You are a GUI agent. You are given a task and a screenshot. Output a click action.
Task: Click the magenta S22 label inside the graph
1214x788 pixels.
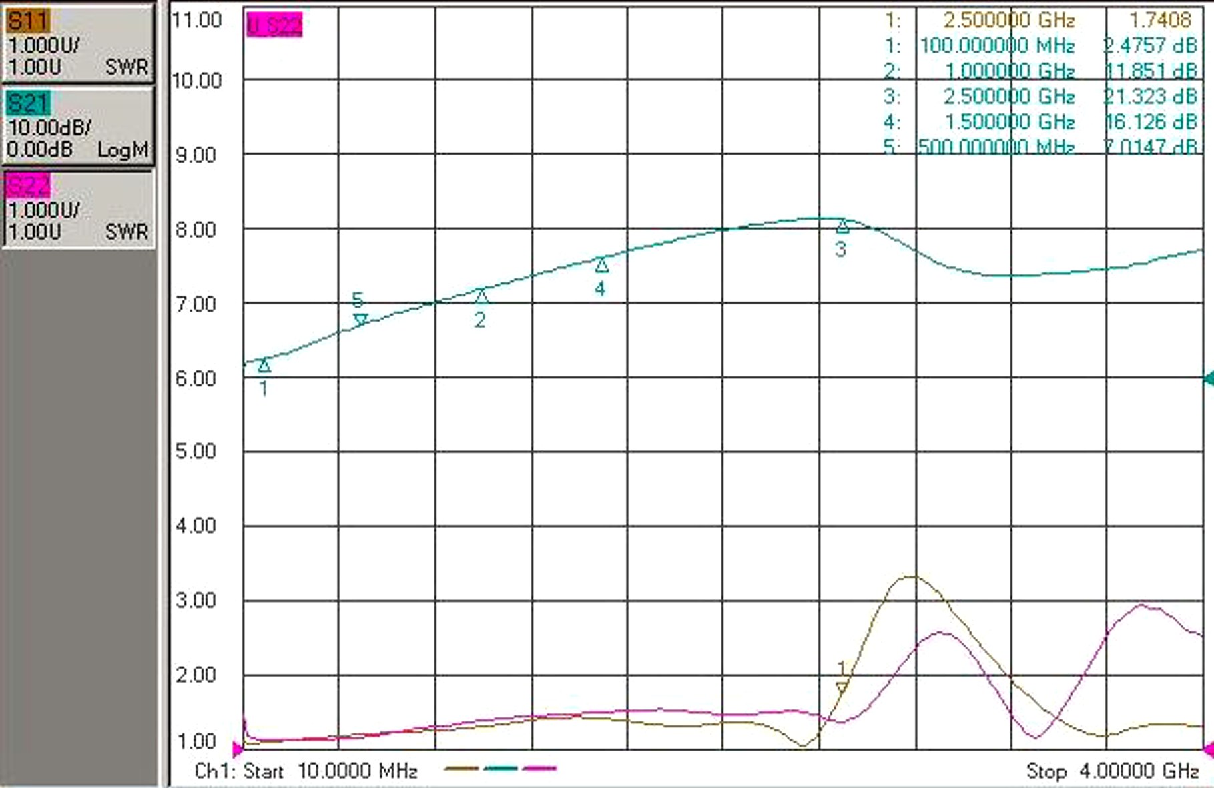[274, 25]
